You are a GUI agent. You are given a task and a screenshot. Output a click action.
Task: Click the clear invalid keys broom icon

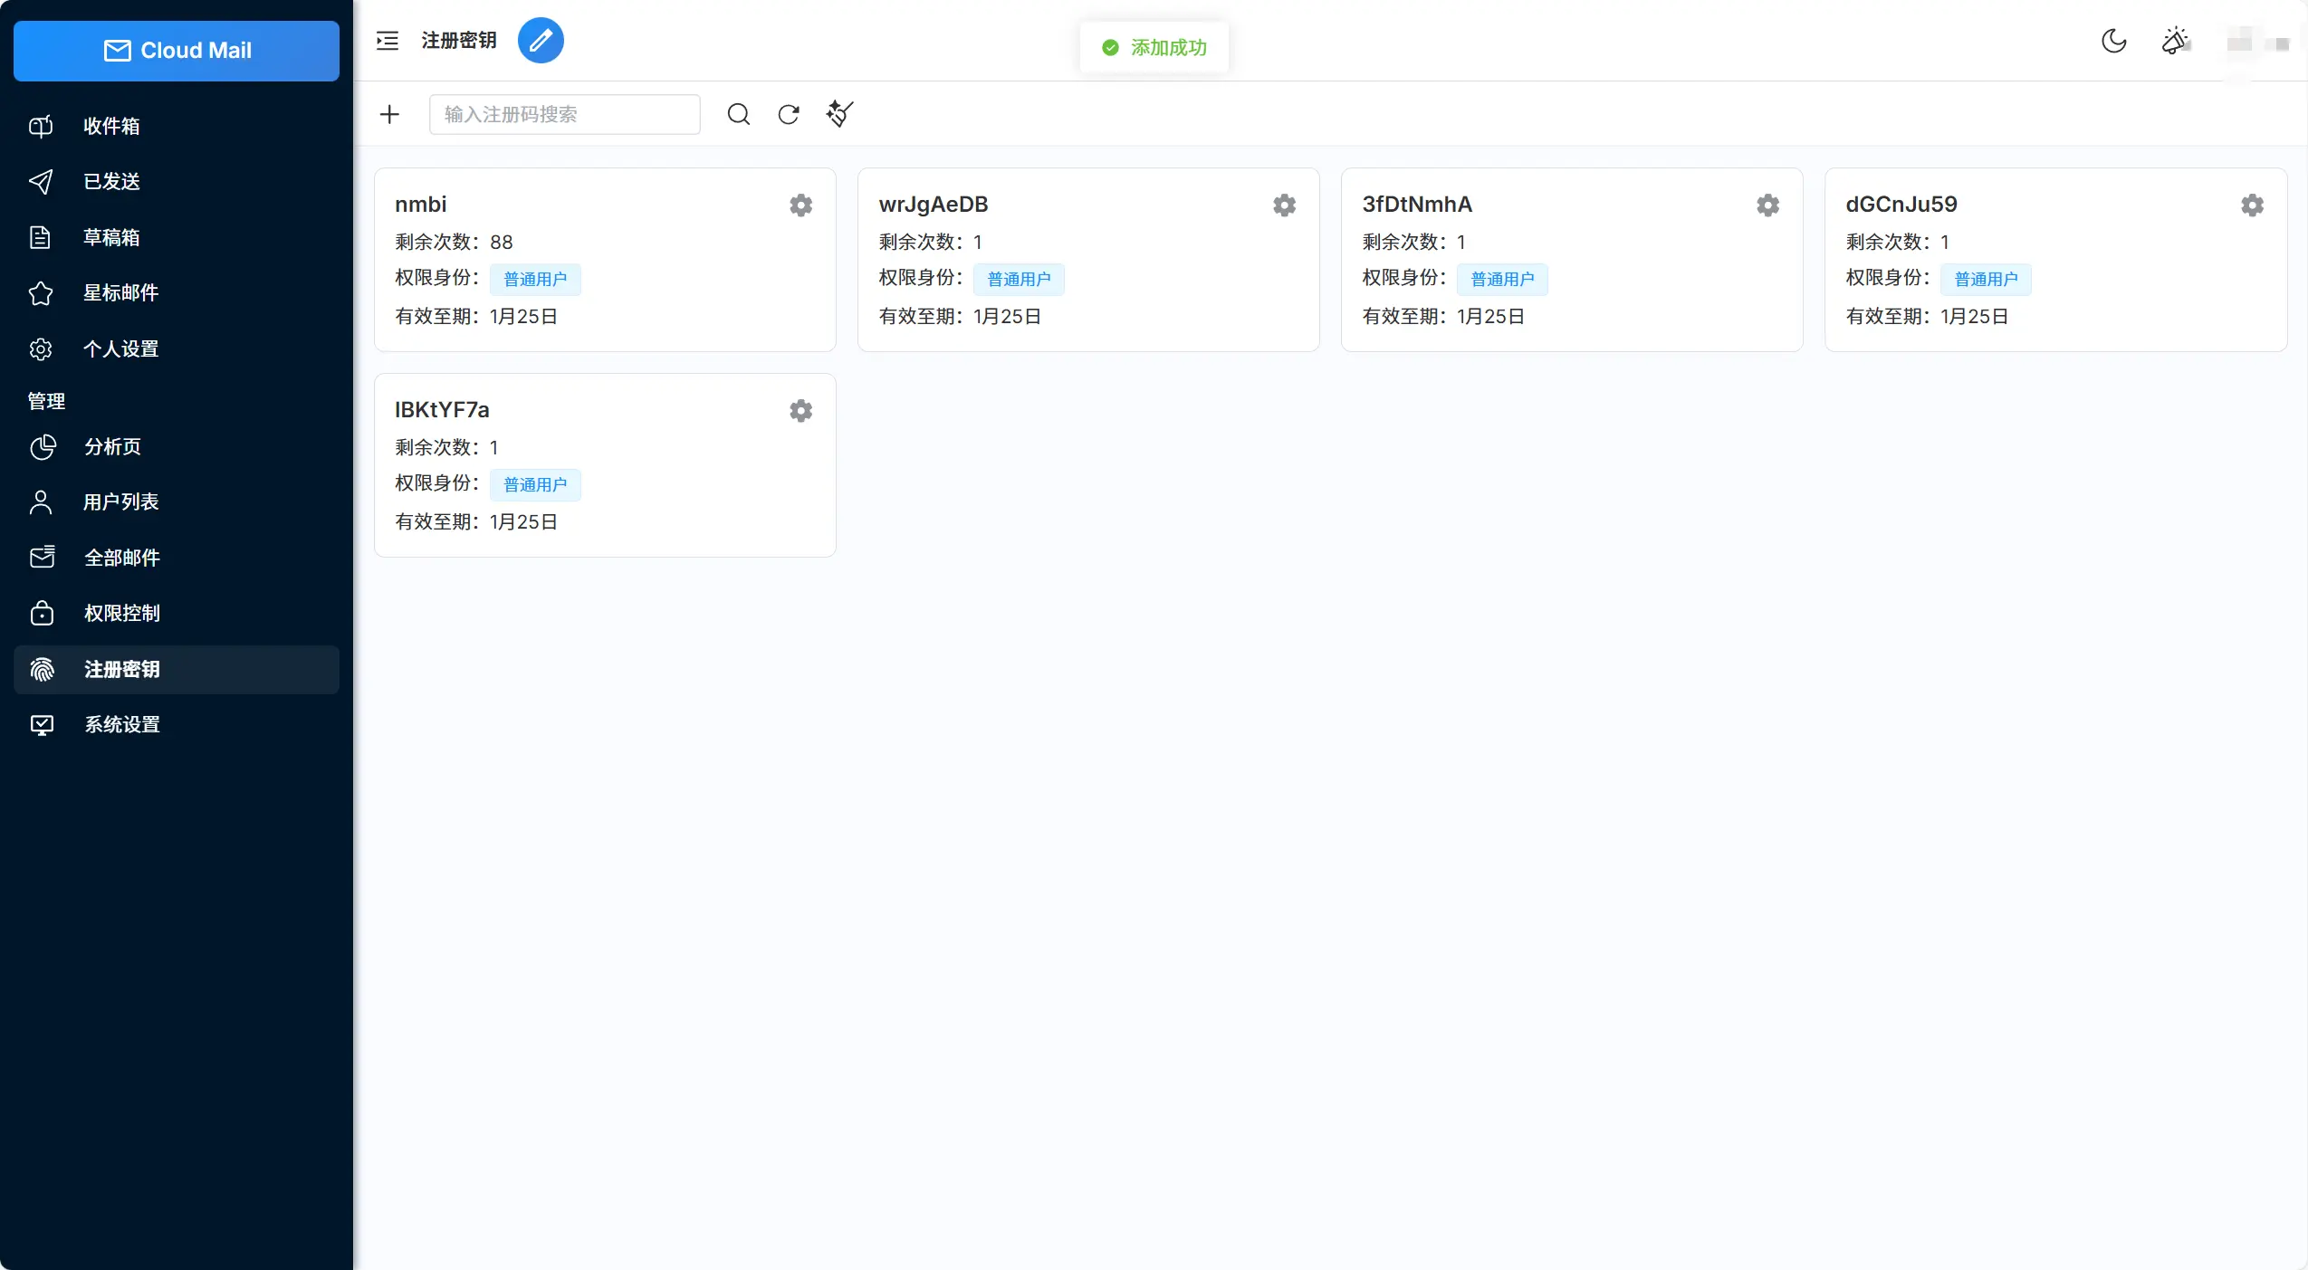click(839, 114)
